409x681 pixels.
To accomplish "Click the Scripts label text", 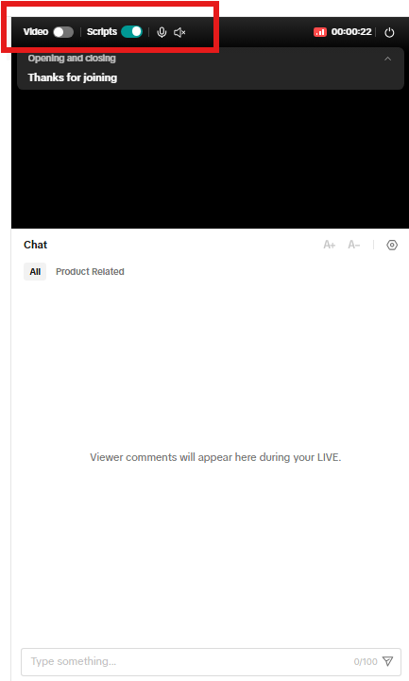I will [102, 32].
